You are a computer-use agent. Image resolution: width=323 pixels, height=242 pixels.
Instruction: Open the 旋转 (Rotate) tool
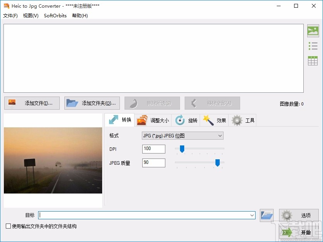pos(186,120)
